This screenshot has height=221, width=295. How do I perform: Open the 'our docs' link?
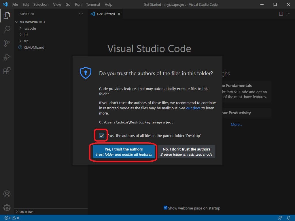click(x=193, y=108)
